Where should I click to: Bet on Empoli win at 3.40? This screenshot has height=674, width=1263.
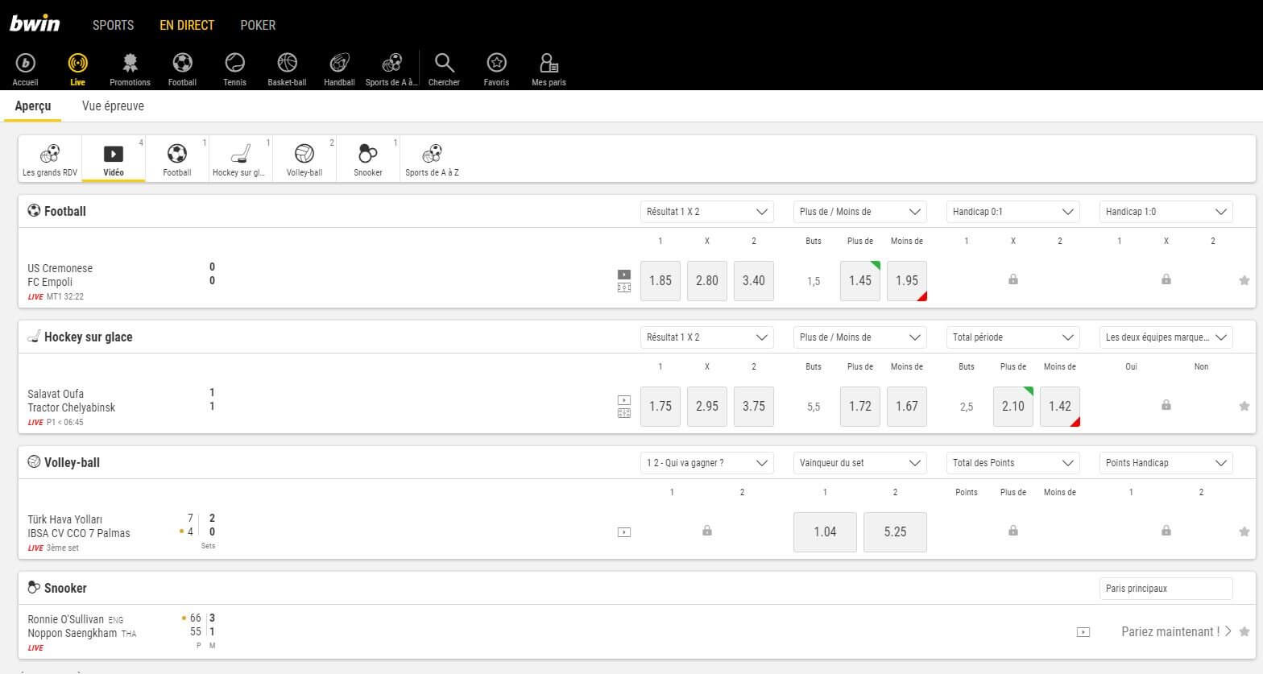(754, 281)
